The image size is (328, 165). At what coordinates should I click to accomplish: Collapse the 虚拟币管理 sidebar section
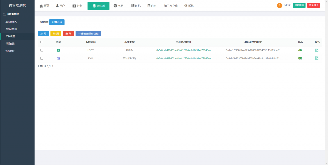tap(11, 14)
